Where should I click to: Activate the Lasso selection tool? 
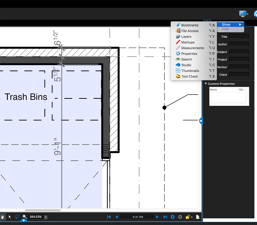click(x=17, y=217)
